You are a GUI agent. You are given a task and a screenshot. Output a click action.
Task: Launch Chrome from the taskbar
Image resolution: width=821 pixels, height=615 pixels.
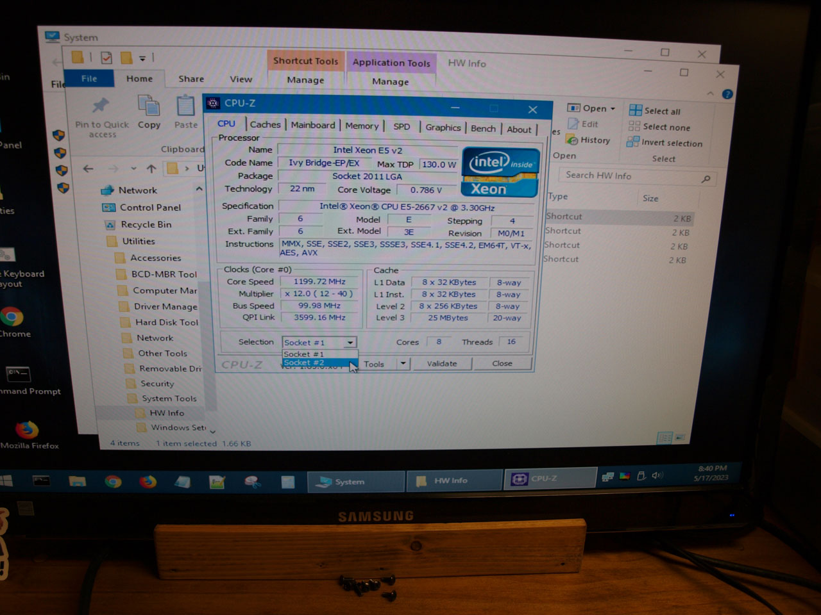[113, 481]
